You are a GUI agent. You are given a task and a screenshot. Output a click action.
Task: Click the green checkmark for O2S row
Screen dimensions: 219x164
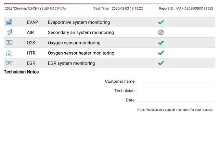point(161,43)
